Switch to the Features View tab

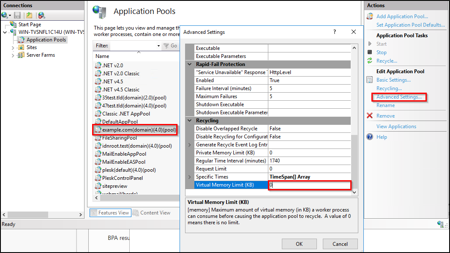point(110,213)
